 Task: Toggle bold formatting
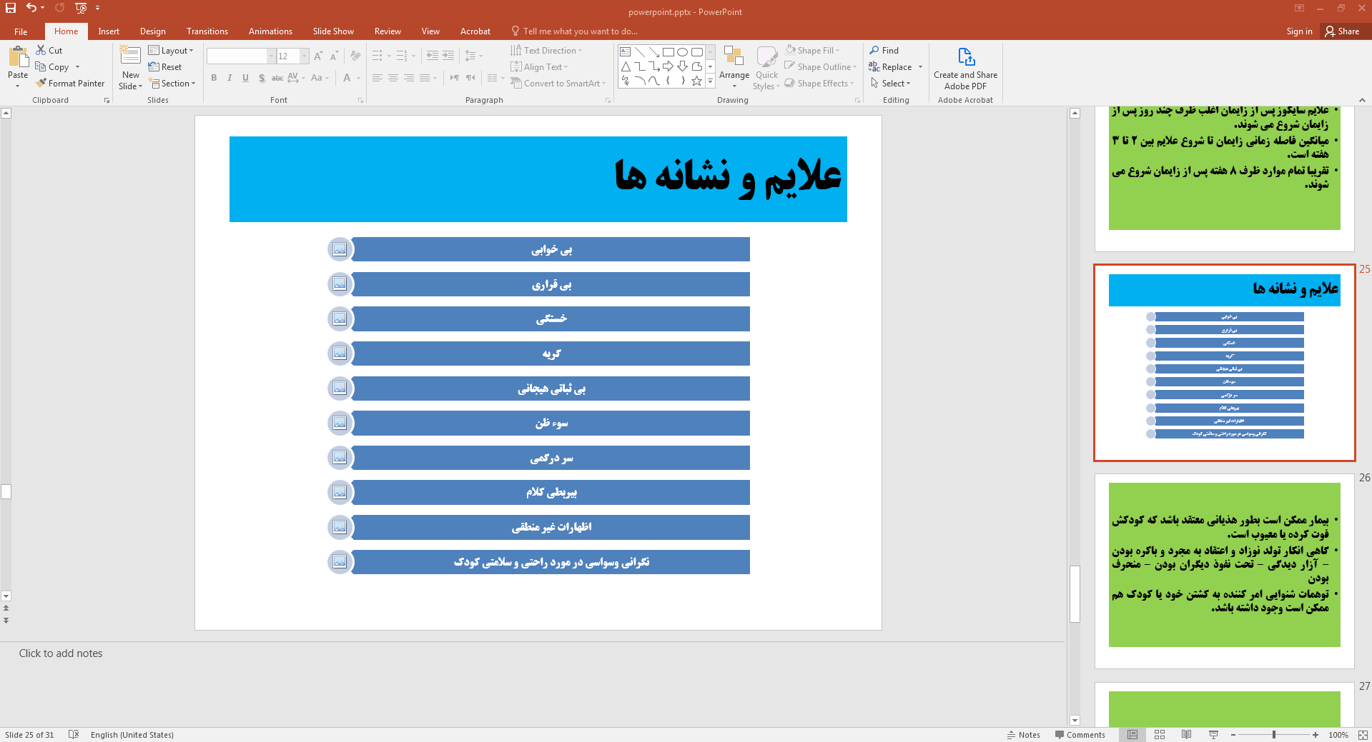point(214,78)
